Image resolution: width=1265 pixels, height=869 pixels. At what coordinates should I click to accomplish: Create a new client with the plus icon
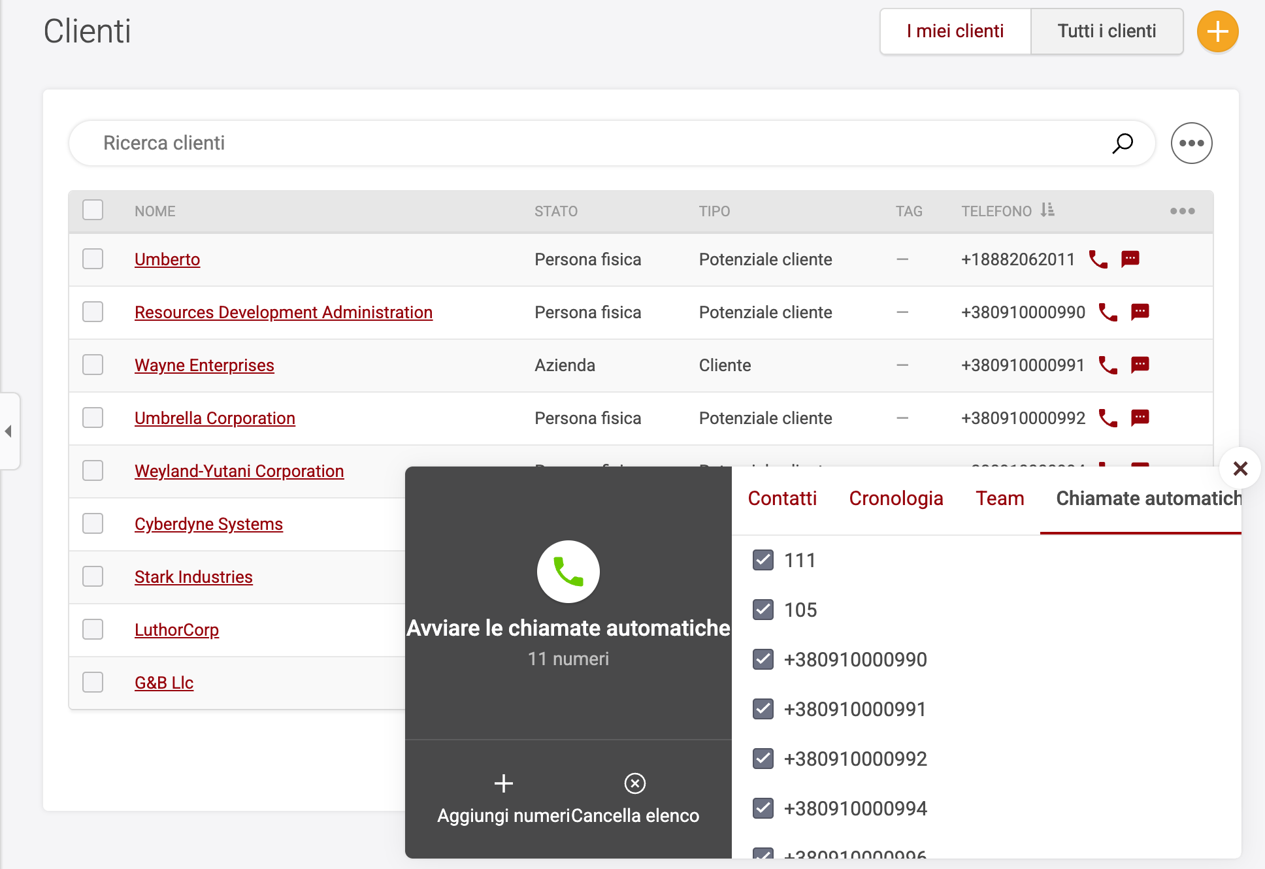[1217, 31]
